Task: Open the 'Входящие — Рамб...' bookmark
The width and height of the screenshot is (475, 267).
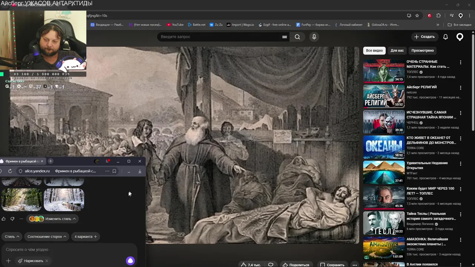Action: [107, 25]
